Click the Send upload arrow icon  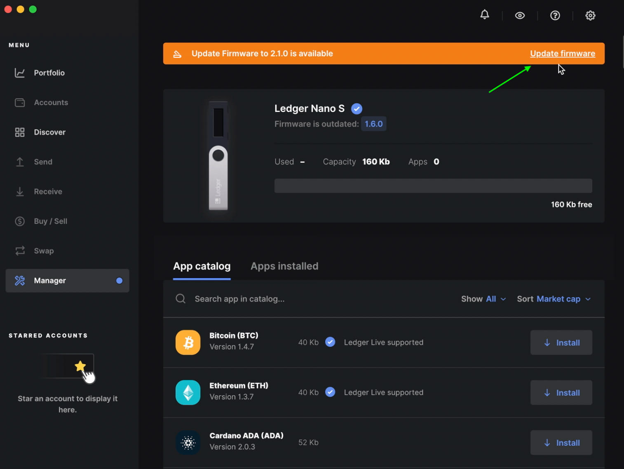(20, 162)
